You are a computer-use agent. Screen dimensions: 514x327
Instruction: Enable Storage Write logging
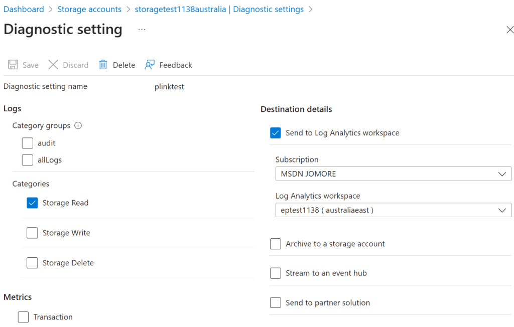[x=32, y=233]
